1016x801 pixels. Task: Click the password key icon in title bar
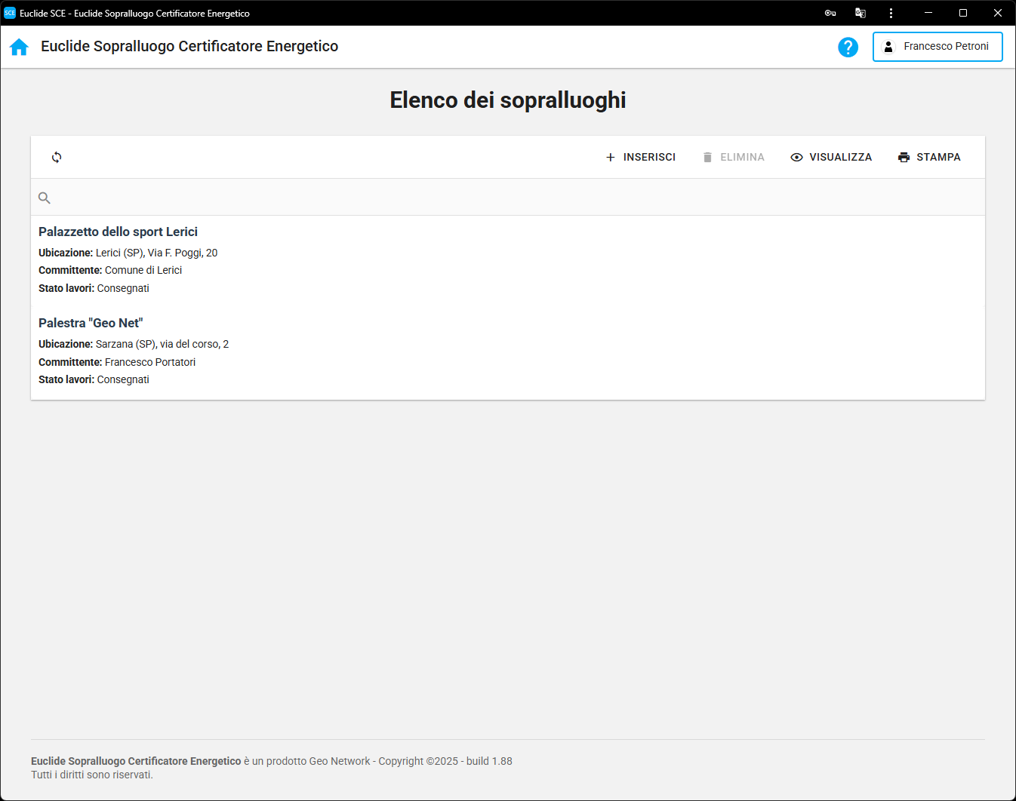(x=830, y=13)
